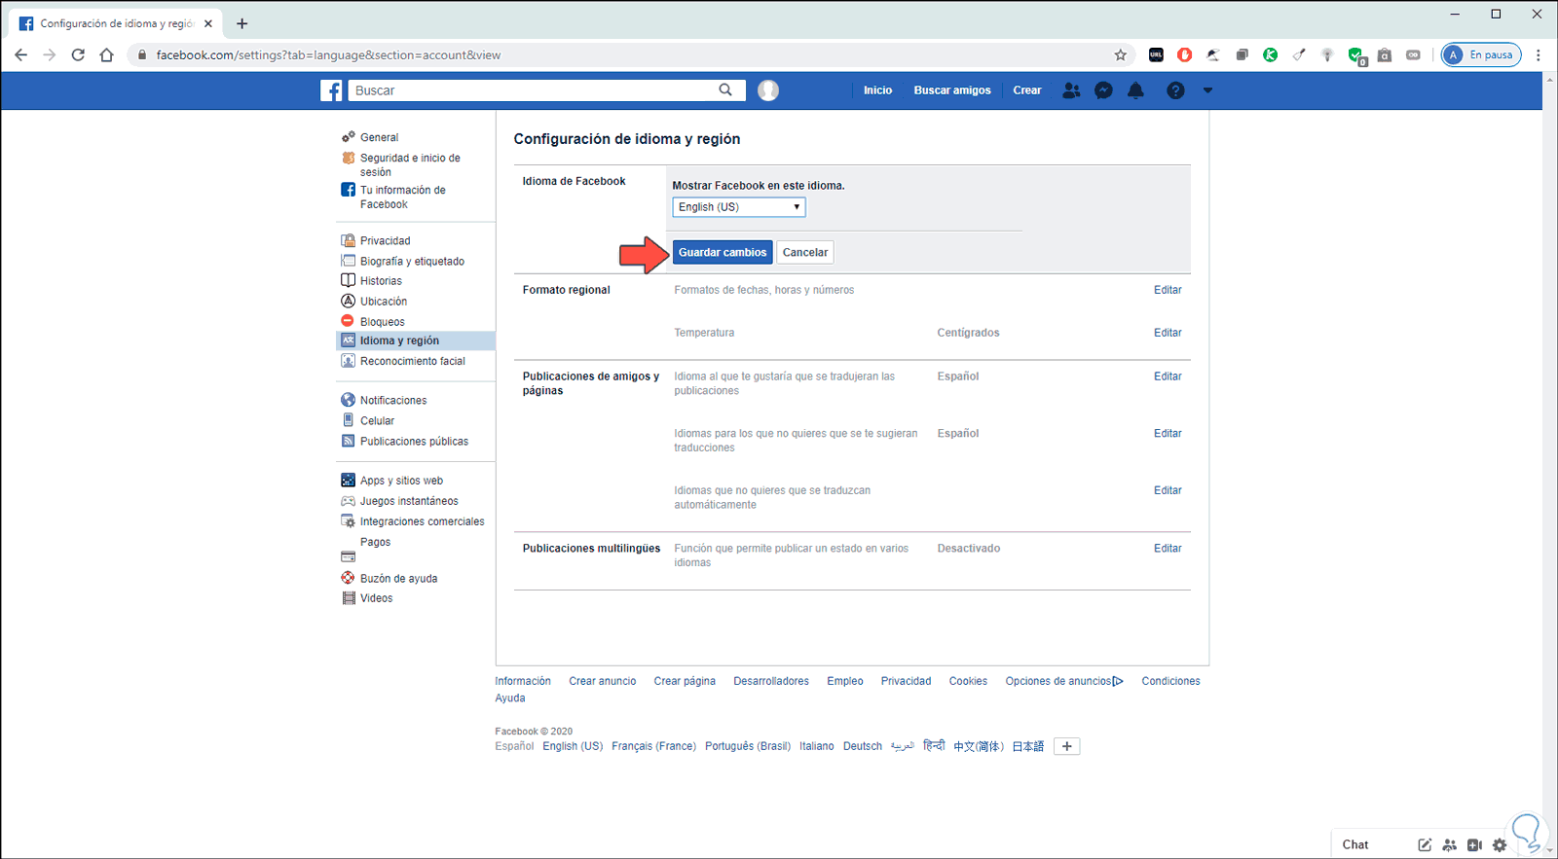Click Crear in the Facebook bar
Screen dimensions: 1558x859
click(x=1027, y=90)
